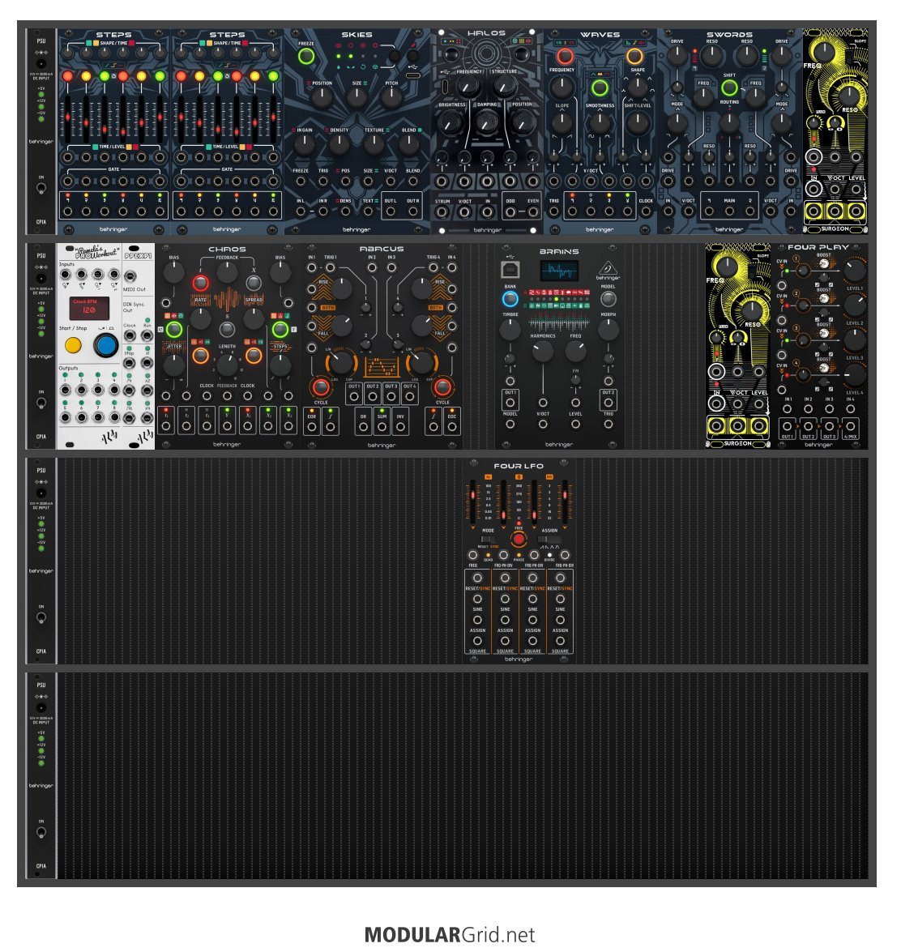The image size is (901, 952).
Task: Click the PITCH knob on Skies
Action: [391, 96]
